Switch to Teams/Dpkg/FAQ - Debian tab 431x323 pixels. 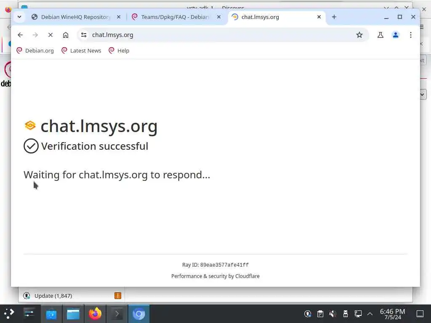point(176,17)
